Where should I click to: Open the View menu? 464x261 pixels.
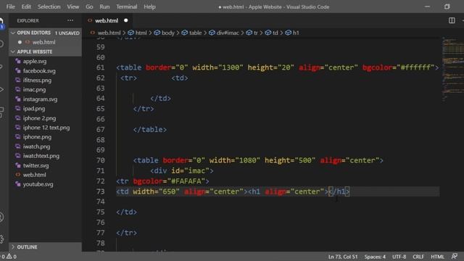tap(72, 7)
